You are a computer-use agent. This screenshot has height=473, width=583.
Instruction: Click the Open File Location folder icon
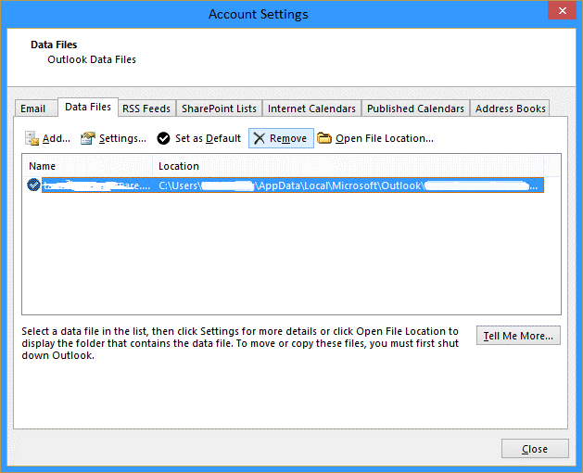[x=324, y=138]
